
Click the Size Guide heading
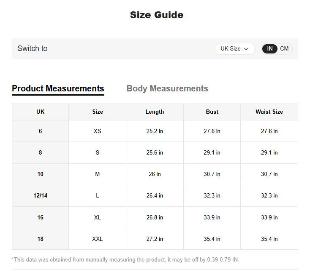(x=157, y=15)
